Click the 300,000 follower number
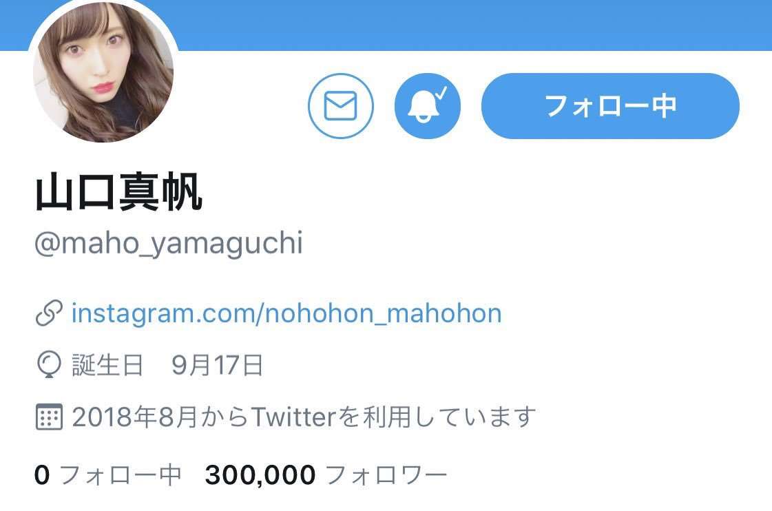The width and height of the screenshot is (772, 511). tap(260, 475)
